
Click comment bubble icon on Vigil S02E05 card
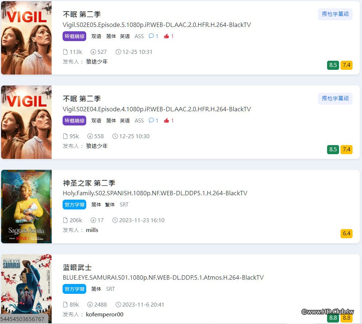tap(151, 36)
